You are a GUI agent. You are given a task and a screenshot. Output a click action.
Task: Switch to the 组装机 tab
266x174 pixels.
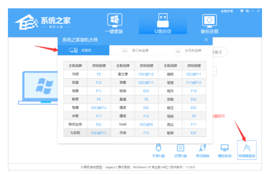pos(83,50)
